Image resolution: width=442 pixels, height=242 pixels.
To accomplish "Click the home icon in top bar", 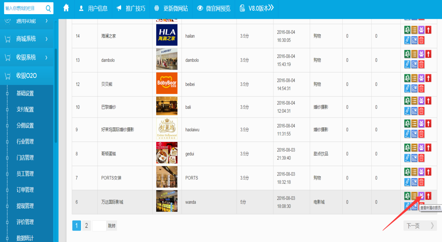I will [66, 8].
